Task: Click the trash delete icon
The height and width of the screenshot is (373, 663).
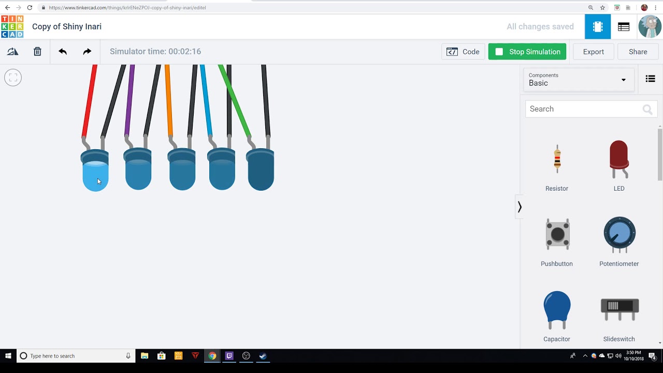Action: click(37, 51)
